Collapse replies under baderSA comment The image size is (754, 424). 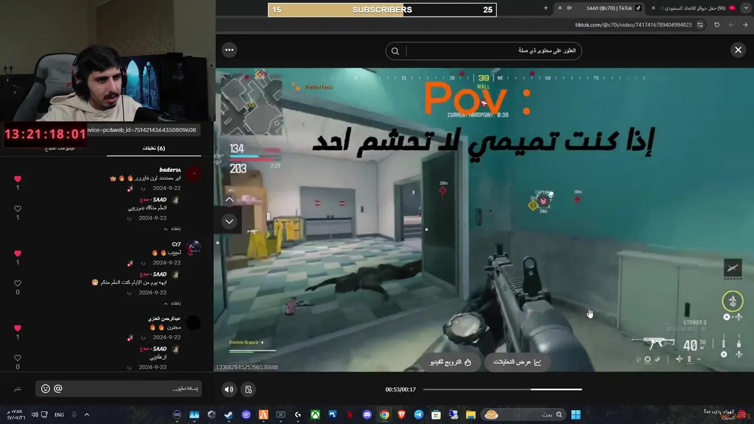(172, 228)
